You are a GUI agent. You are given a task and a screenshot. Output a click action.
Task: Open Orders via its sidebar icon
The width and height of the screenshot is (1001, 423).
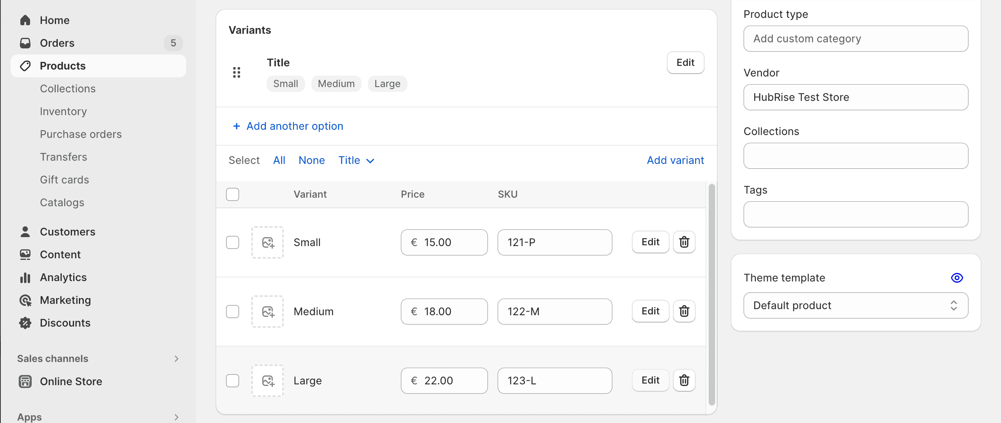25,43
